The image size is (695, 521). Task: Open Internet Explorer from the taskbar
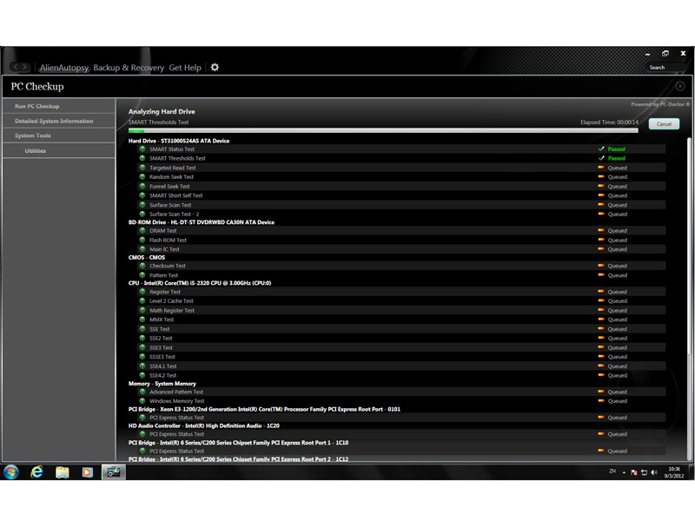coord(36,472)
